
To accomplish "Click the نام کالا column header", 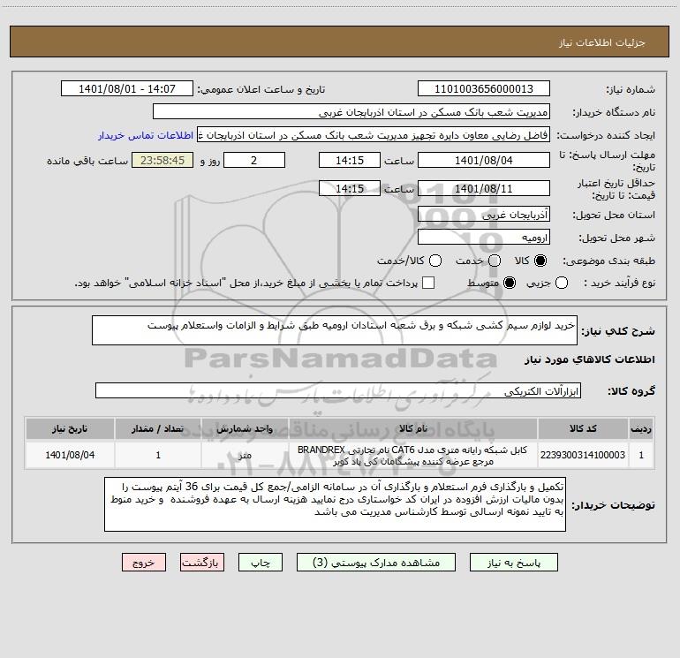I will (413, 429).
